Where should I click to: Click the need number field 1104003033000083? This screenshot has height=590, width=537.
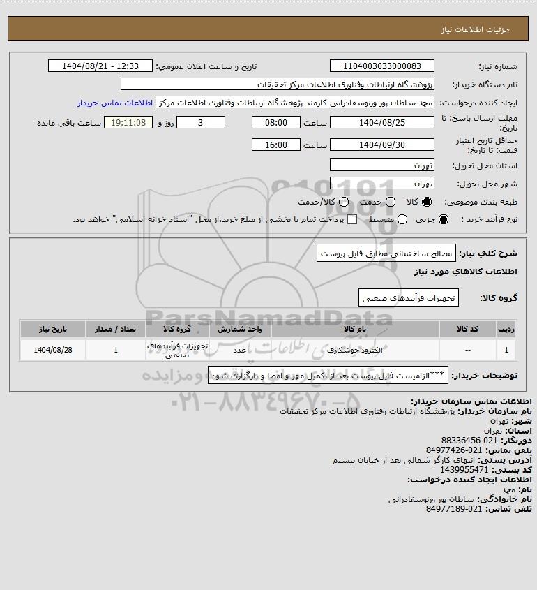(381, 66)
